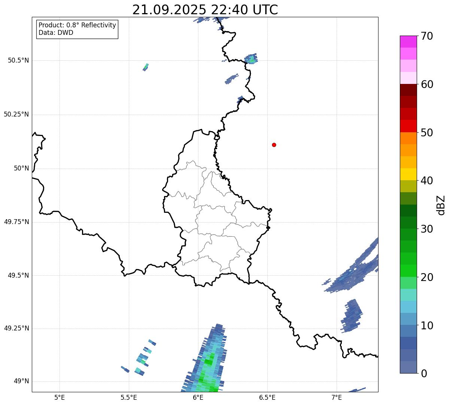Click the 49.25°N latitude label

coord(16,328)
